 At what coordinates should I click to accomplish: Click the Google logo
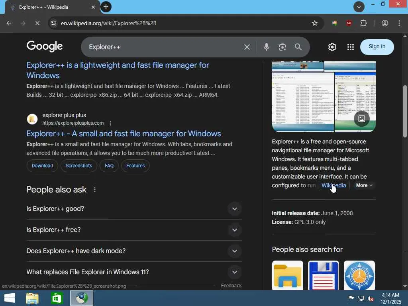[45, 46]
